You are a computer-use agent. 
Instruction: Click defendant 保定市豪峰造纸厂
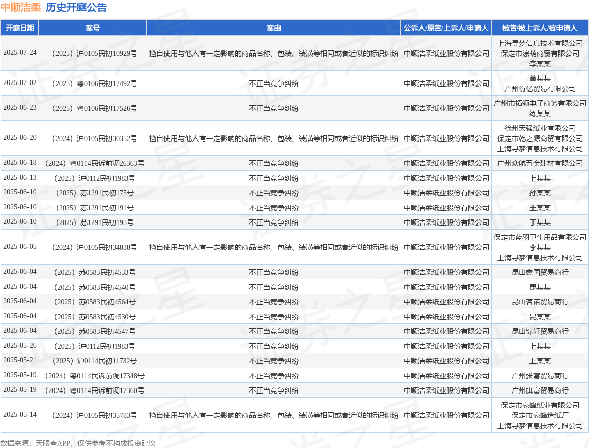coord(540,416)
